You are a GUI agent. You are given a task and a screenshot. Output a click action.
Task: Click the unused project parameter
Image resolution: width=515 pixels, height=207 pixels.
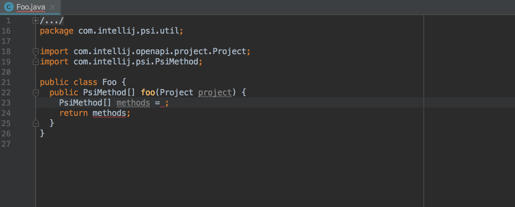(215, 93)
